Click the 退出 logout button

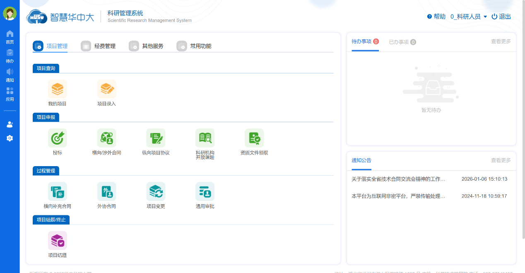pyautogui.click(x=501, y=17)
